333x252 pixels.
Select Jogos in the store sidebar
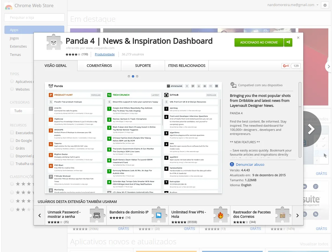pyautogui.click(x=14, y=38)
